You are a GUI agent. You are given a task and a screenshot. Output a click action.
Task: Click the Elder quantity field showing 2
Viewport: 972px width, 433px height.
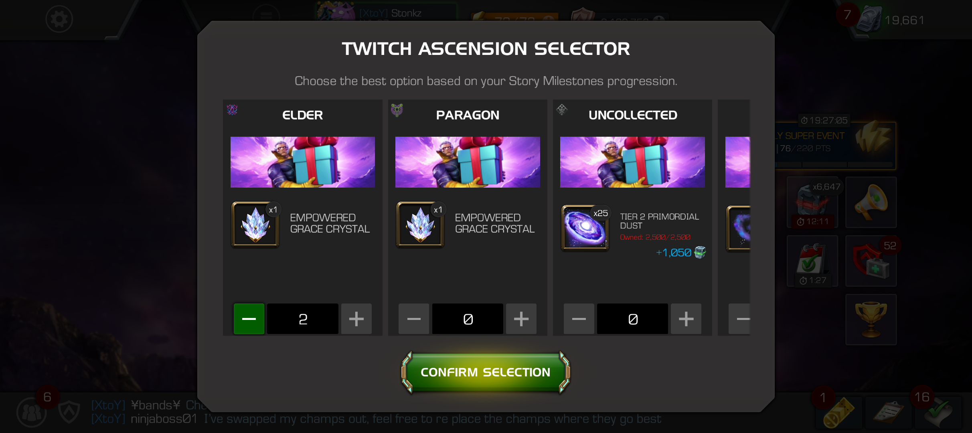point(303,319)
